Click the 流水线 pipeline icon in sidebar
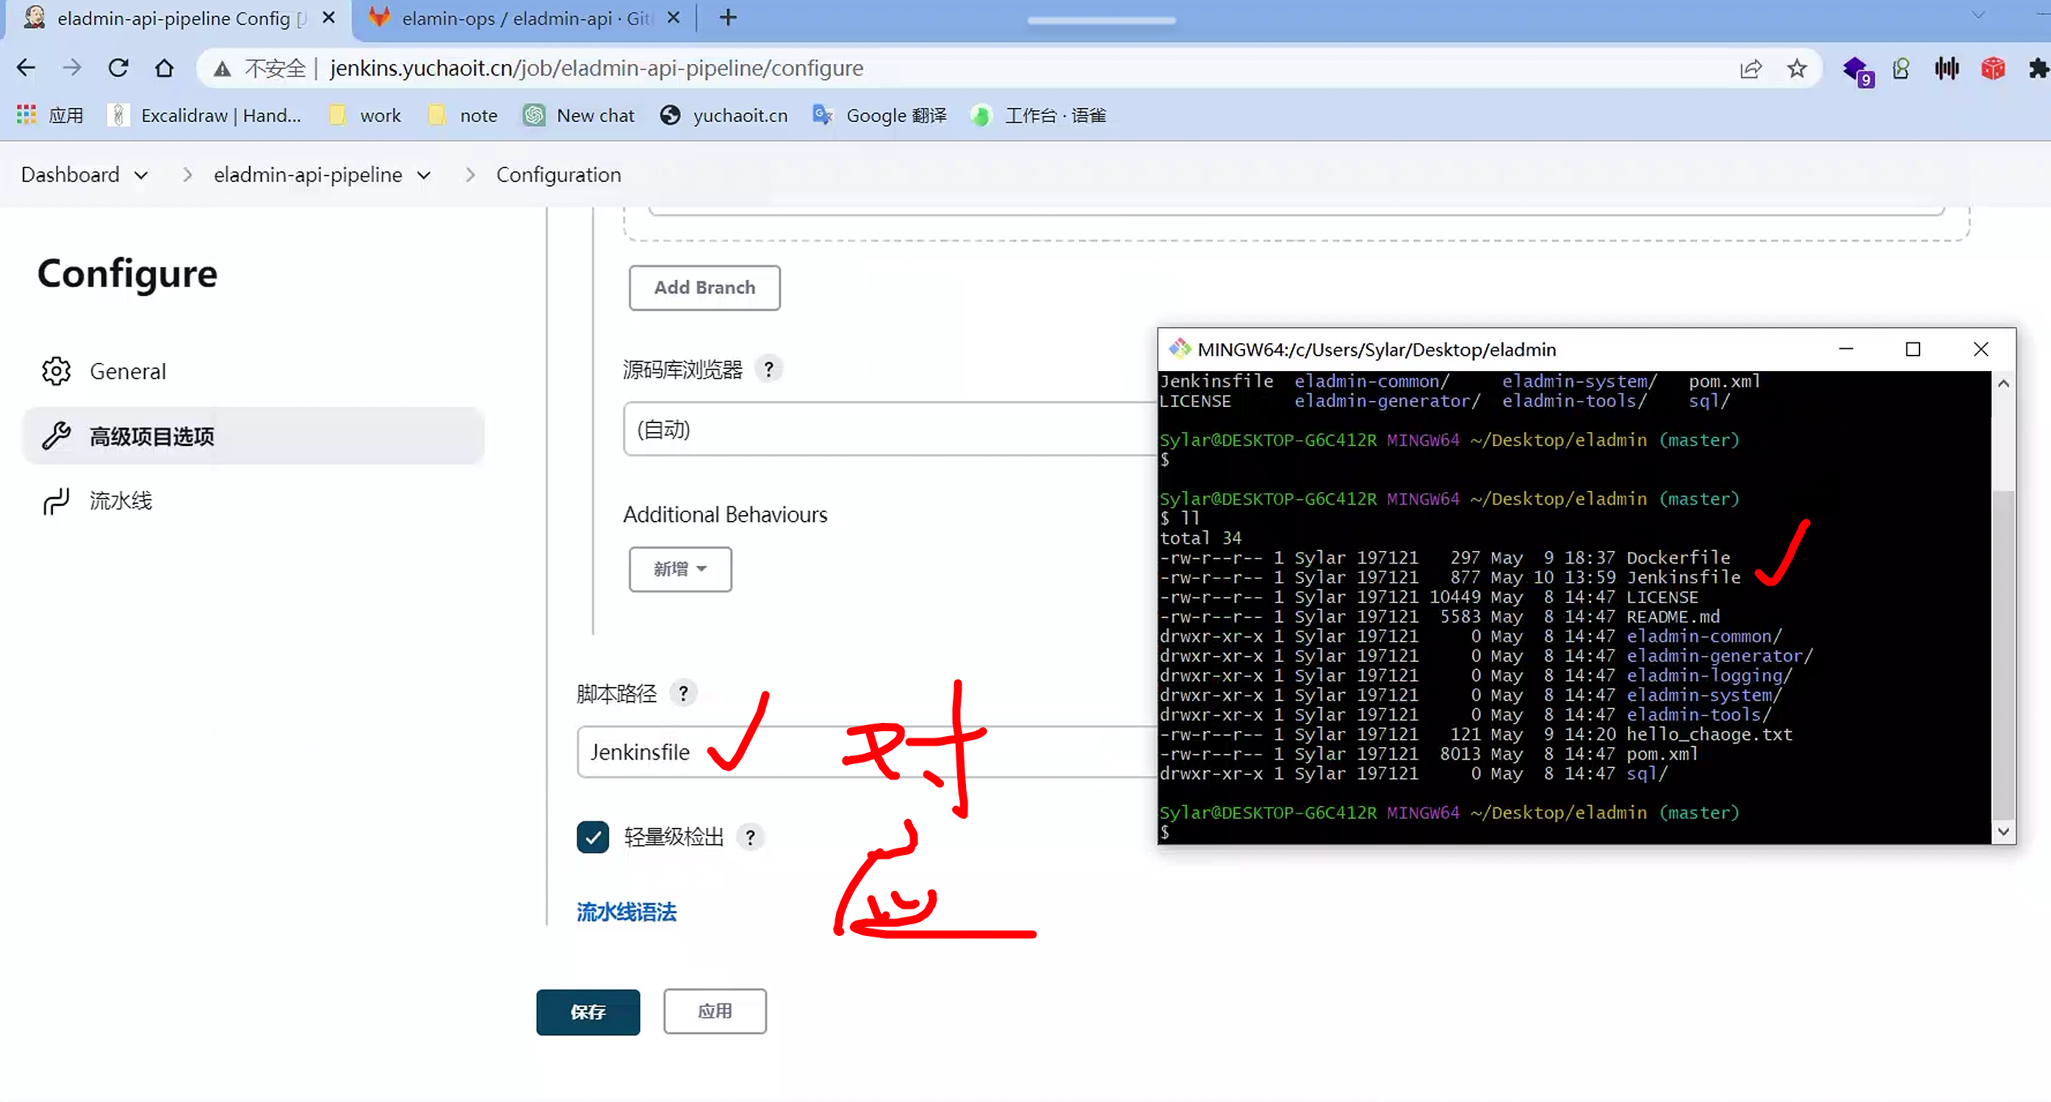Screen dimensions: 2051x1102 tap(56, 501)
